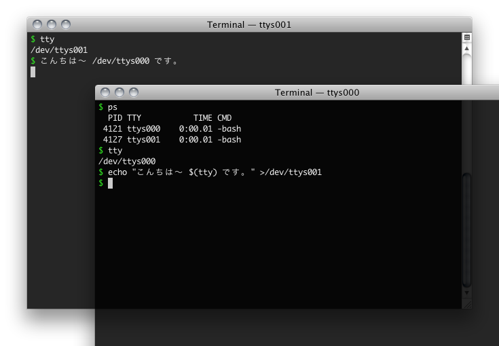The height and width of the screenshot is (346, 499).
Task: Click title bar text Terminal — ttys000
Action: click(x=317, y=92)
